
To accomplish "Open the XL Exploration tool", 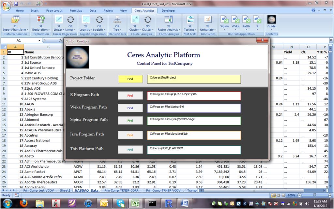I will 41,23.
